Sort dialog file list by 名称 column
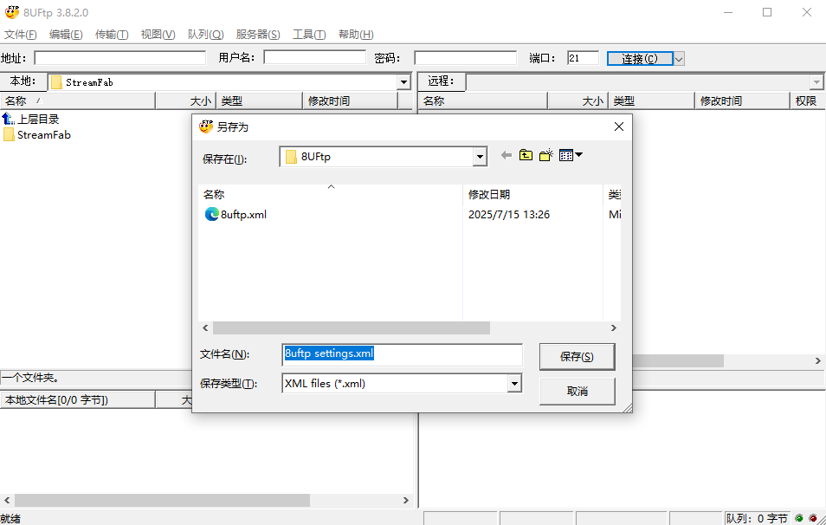 coord(330,195)
